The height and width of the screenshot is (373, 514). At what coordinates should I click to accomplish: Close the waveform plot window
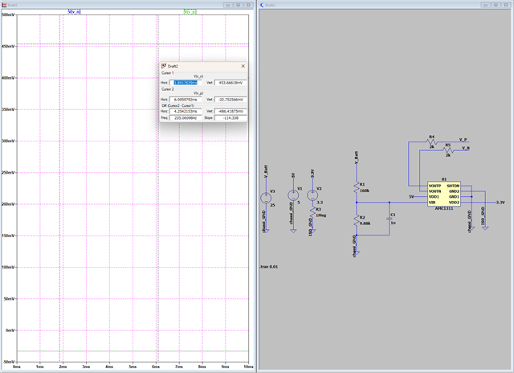pyautogui.click(x=248, y=5)
